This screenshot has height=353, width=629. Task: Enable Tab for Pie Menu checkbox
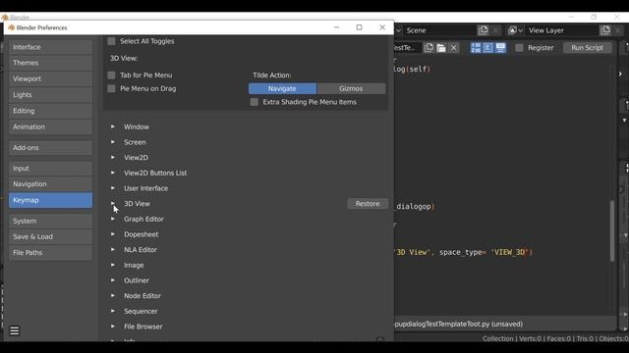(x=111, y=76)
